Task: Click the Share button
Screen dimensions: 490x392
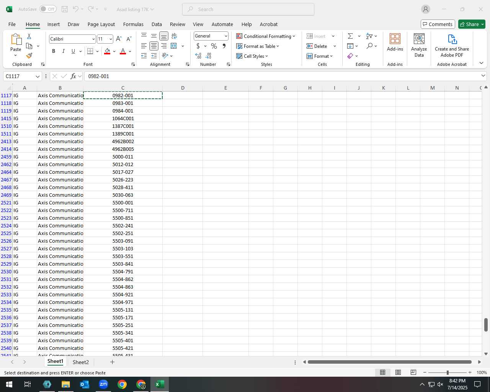Action: pyautogui.click(x=472, y=24)
